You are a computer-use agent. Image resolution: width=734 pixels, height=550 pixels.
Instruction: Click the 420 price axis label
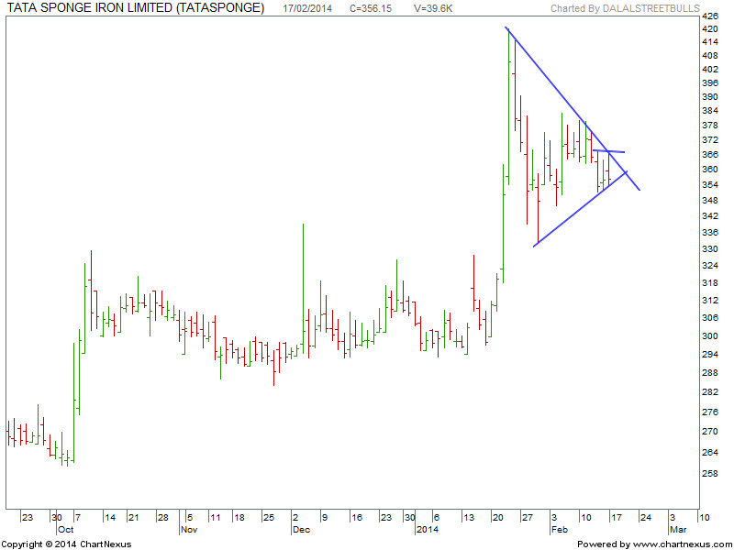tap(710, 29)
